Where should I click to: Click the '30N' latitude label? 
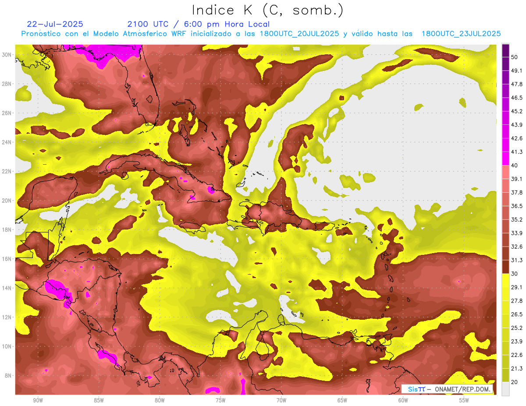point(7,54)
